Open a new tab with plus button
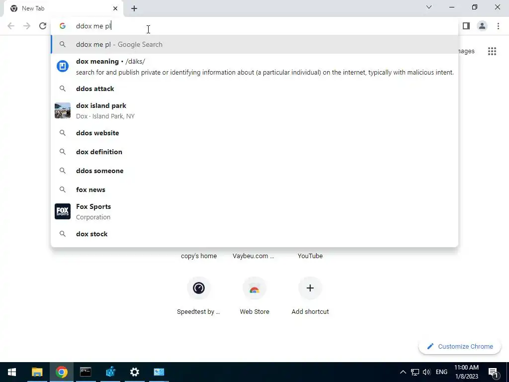 134,8
